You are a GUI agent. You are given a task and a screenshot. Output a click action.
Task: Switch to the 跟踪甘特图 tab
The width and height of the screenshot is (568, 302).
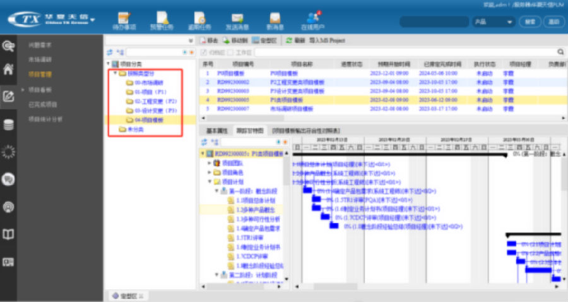(x=249, y=131)
